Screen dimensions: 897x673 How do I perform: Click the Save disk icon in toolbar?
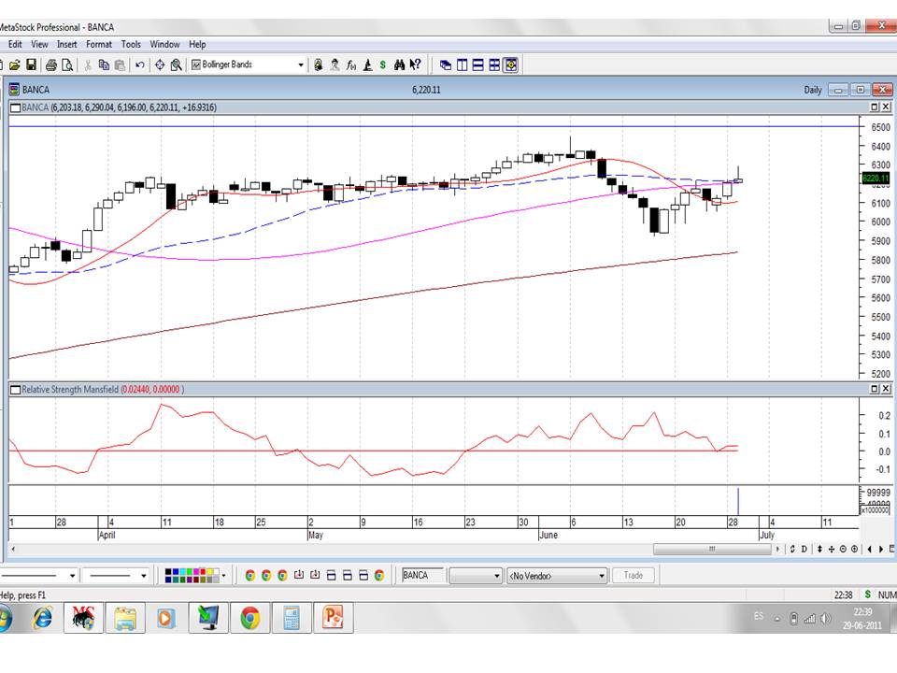click(x=31, y=64)
